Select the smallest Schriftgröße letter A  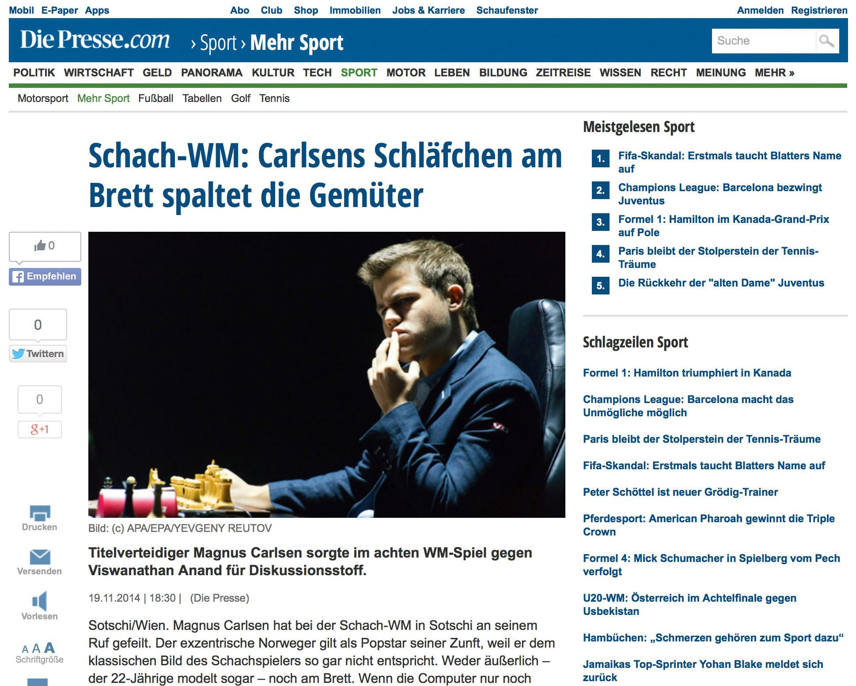[x=25, y=649]
